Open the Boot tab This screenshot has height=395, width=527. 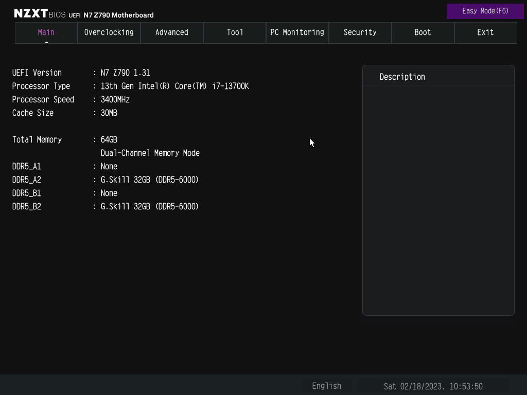coord(423,32)
